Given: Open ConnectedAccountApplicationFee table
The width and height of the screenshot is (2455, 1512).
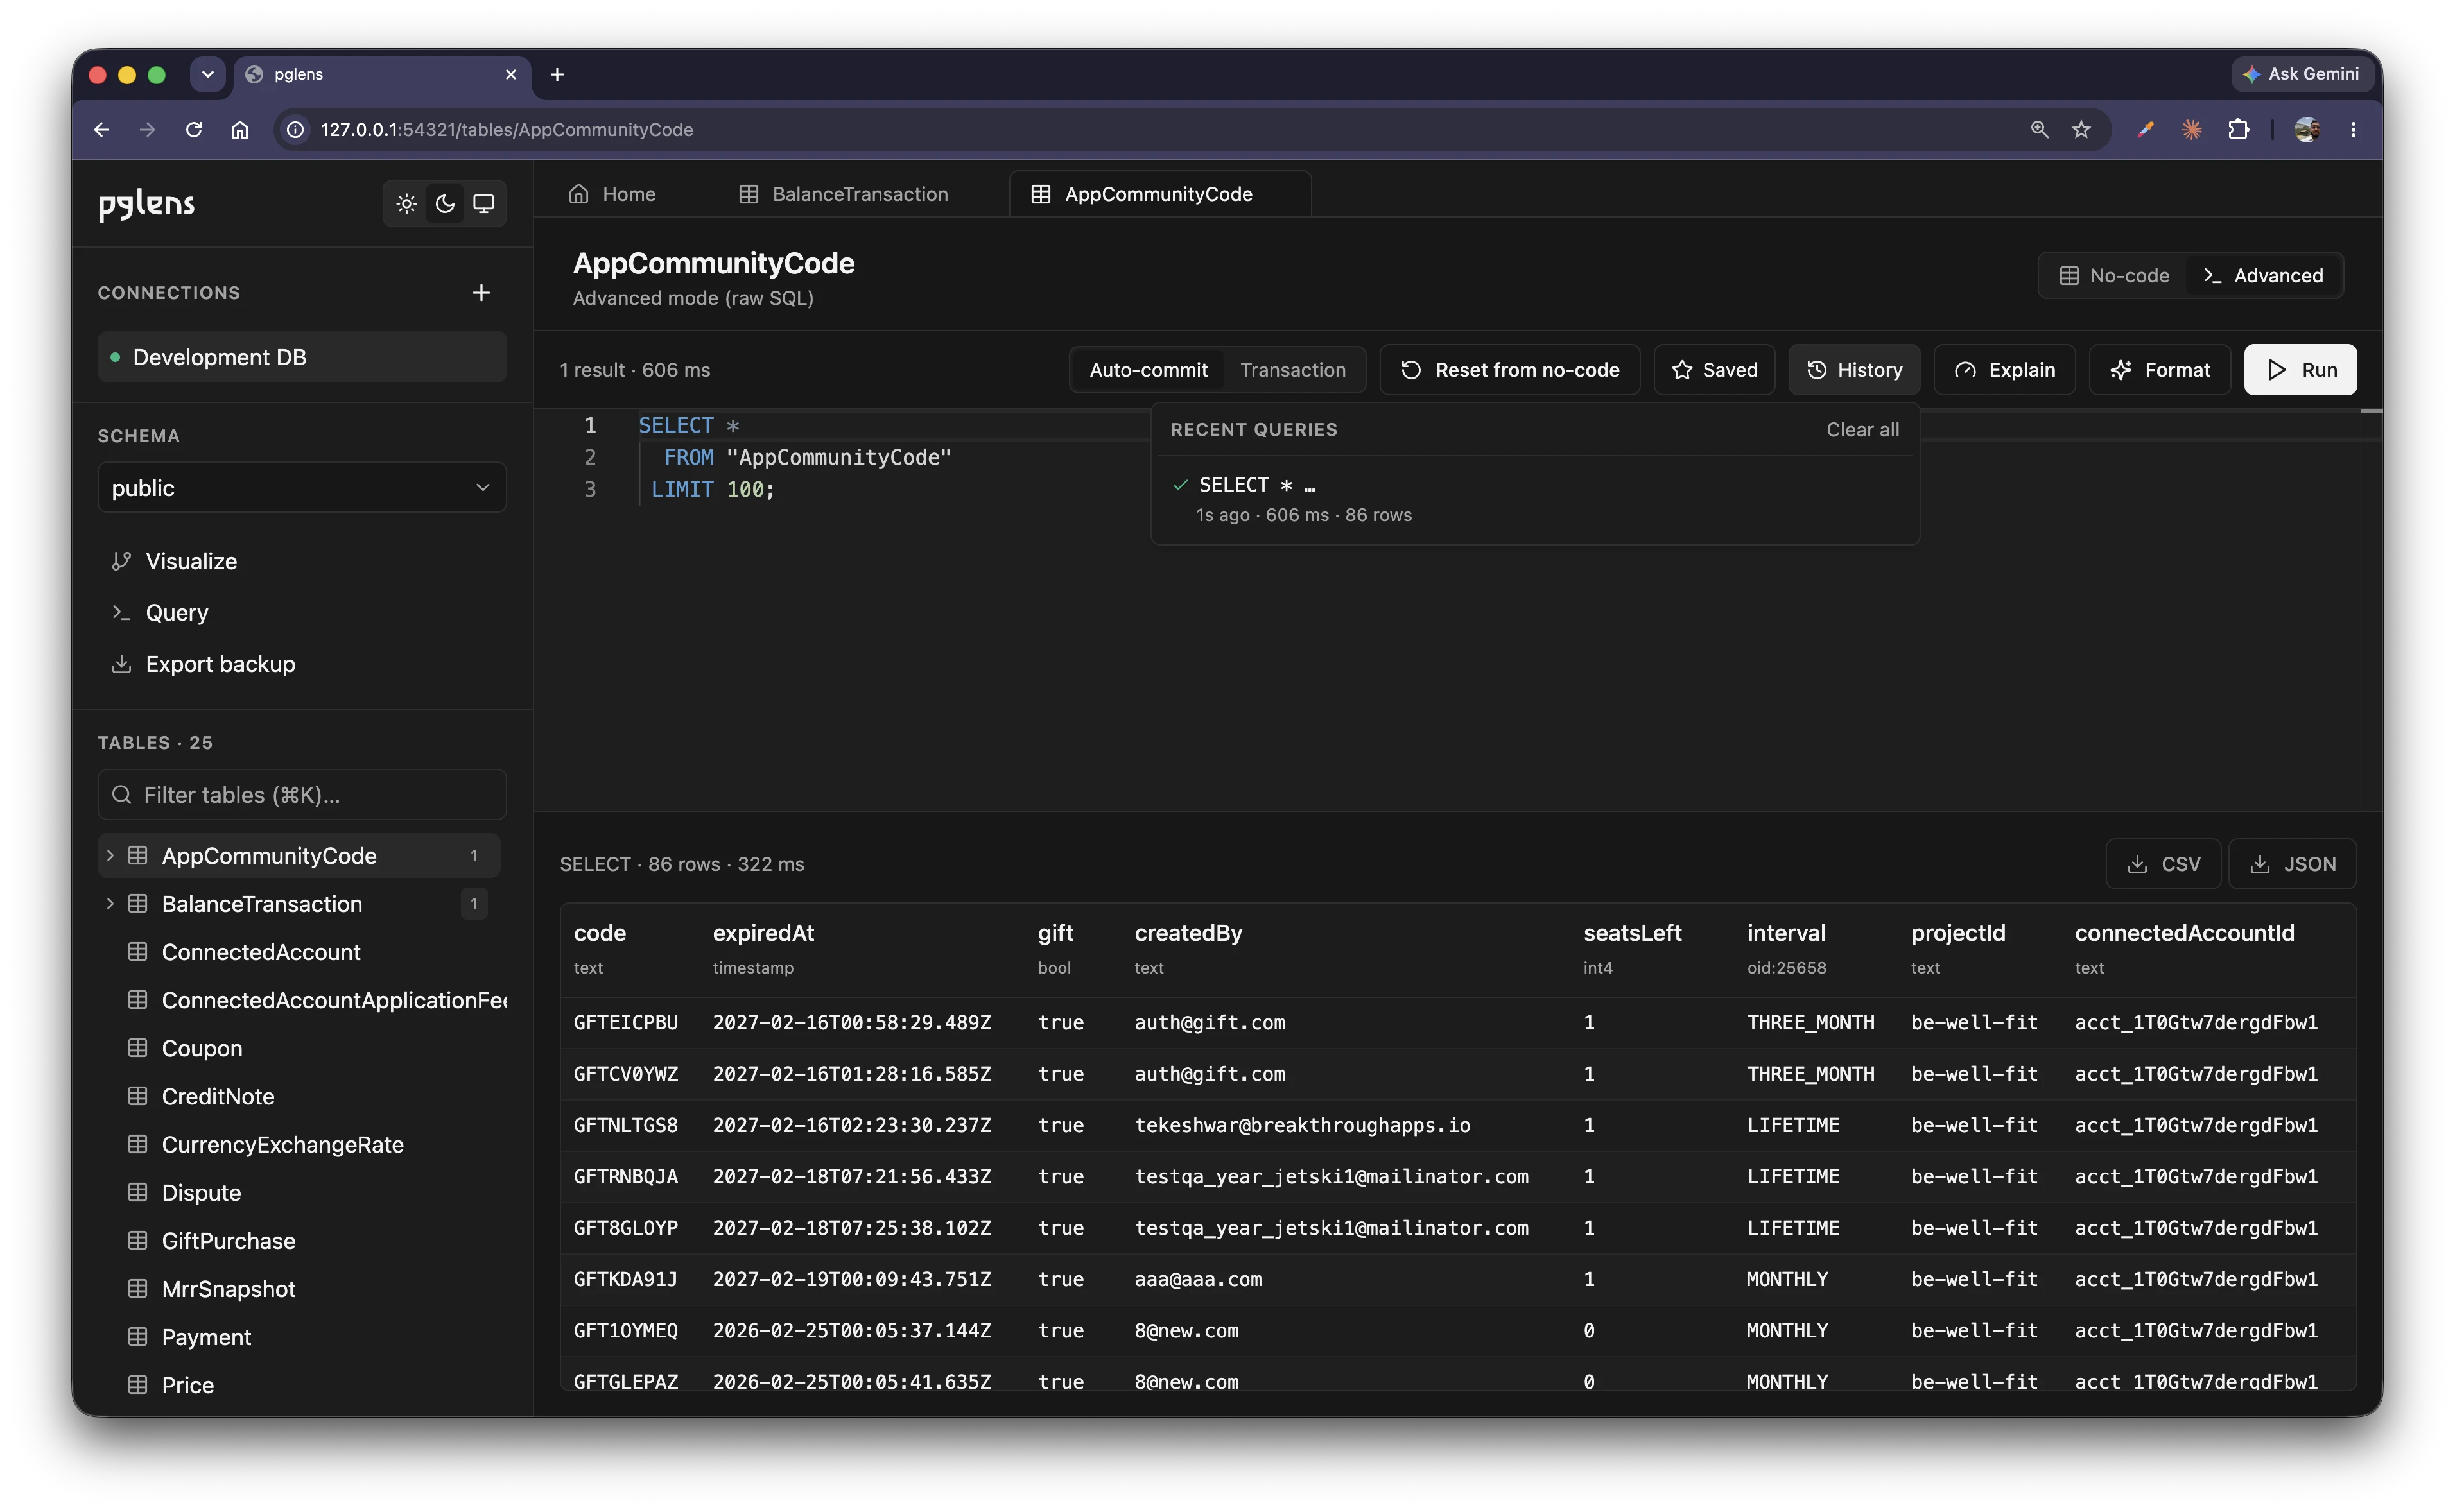Looking at the screenshot, I should [334, 1000].
